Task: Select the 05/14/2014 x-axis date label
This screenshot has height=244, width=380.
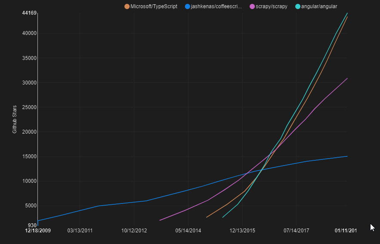Action: coord(188,231)
